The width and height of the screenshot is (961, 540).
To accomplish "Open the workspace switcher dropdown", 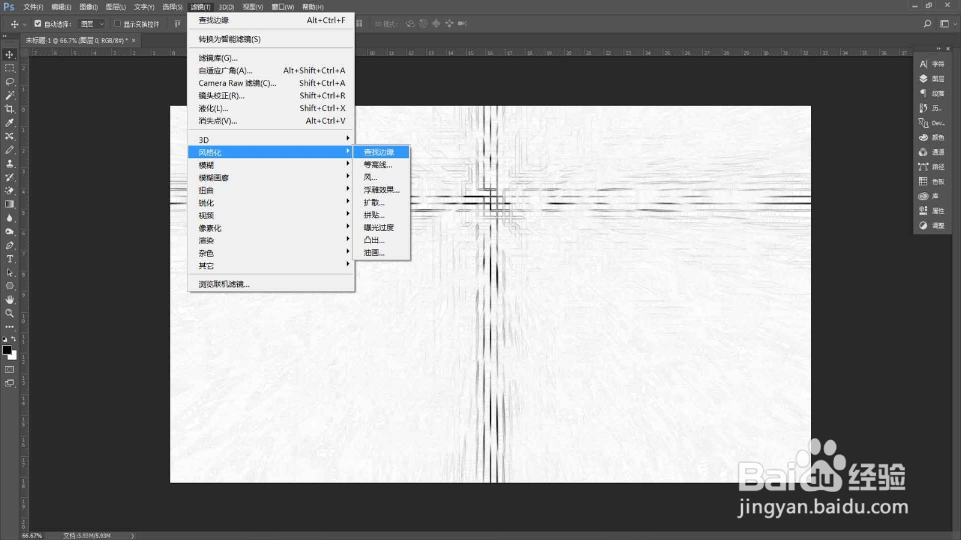I will tap(948, 24).
